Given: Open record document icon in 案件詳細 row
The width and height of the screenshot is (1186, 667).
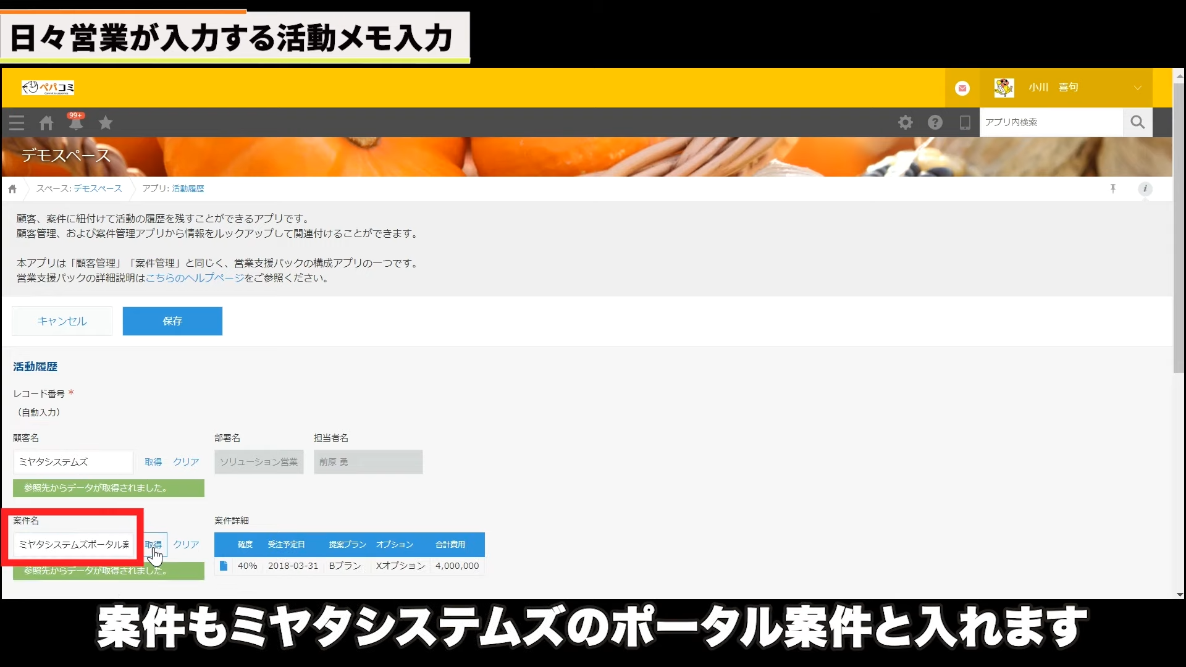Looking at the screenshot, I should click(x=224, y=566).
